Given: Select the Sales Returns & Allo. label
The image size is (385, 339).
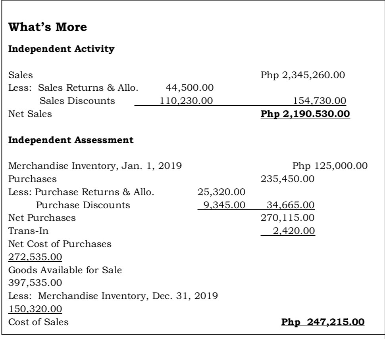Looking at the screenshot, I should tap(88, 88).
